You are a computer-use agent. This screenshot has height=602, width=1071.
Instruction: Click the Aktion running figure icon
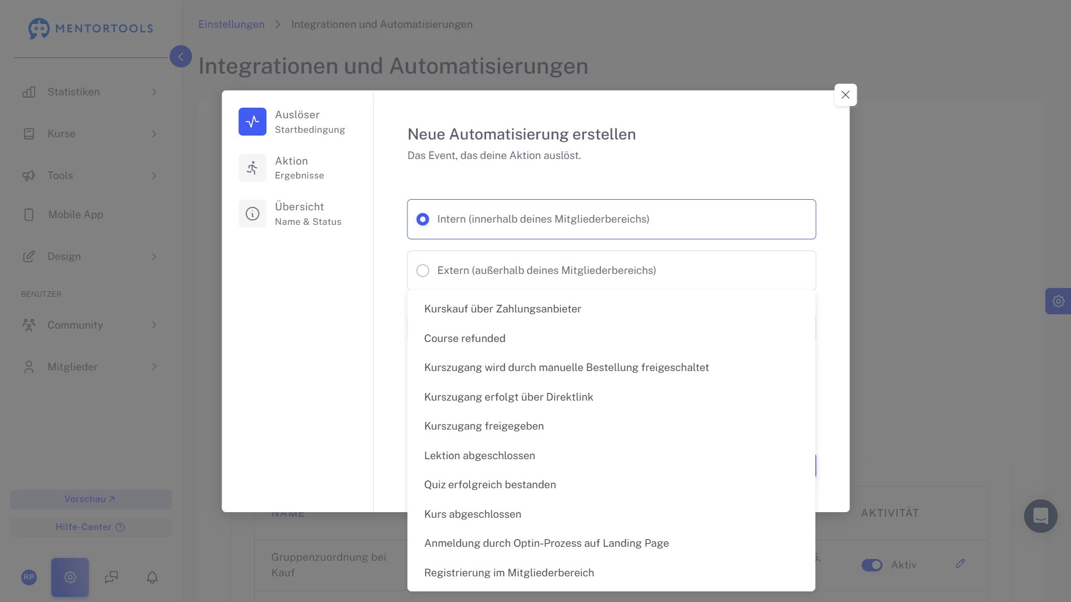(252, 168)
